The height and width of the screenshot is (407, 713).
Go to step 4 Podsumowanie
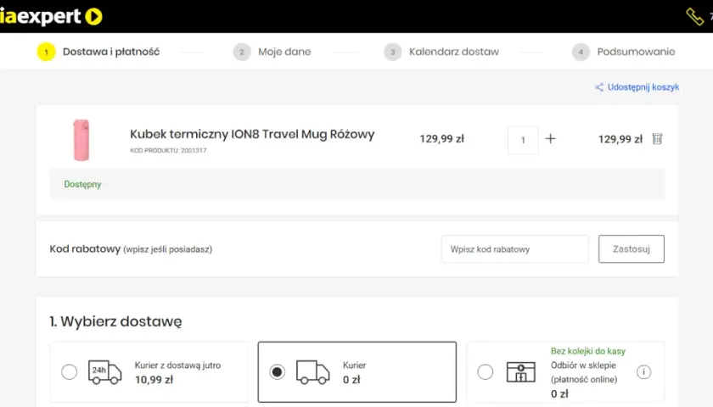click(x=623, y=52)
